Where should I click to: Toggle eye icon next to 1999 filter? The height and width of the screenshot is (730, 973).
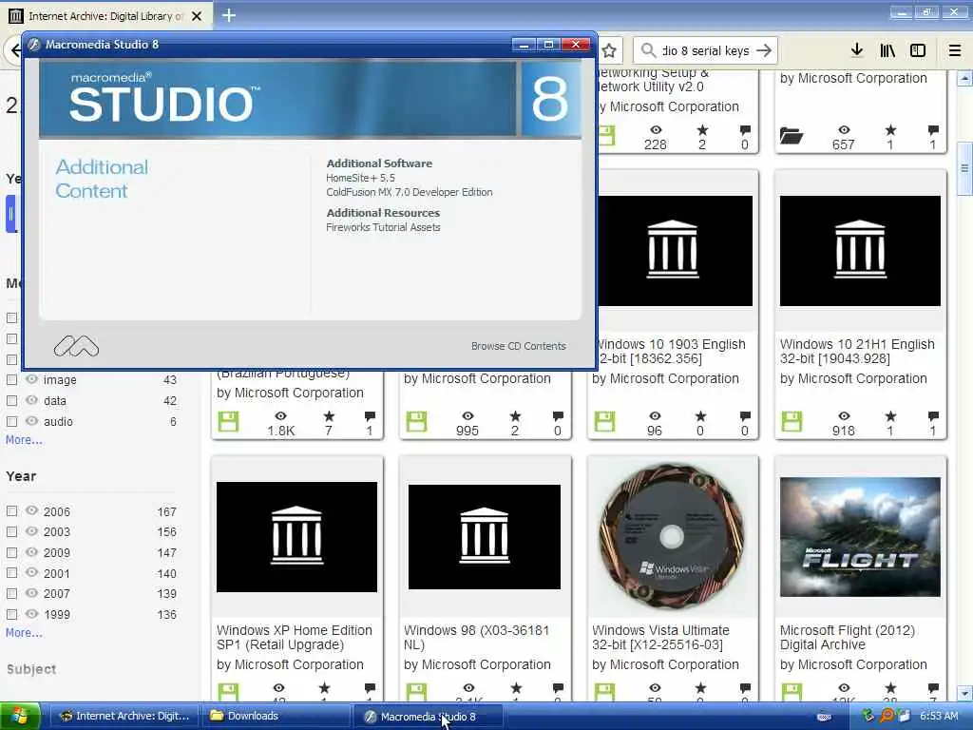coord(31,614)
